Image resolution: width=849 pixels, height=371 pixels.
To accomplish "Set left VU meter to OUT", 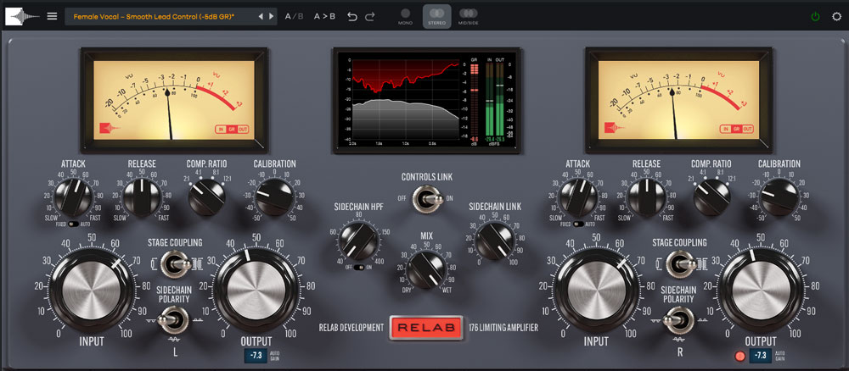I will click(243, 129).
